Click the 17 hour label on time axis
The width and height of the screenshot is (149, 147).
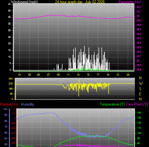pyautogui.click(x=98, y=75)
